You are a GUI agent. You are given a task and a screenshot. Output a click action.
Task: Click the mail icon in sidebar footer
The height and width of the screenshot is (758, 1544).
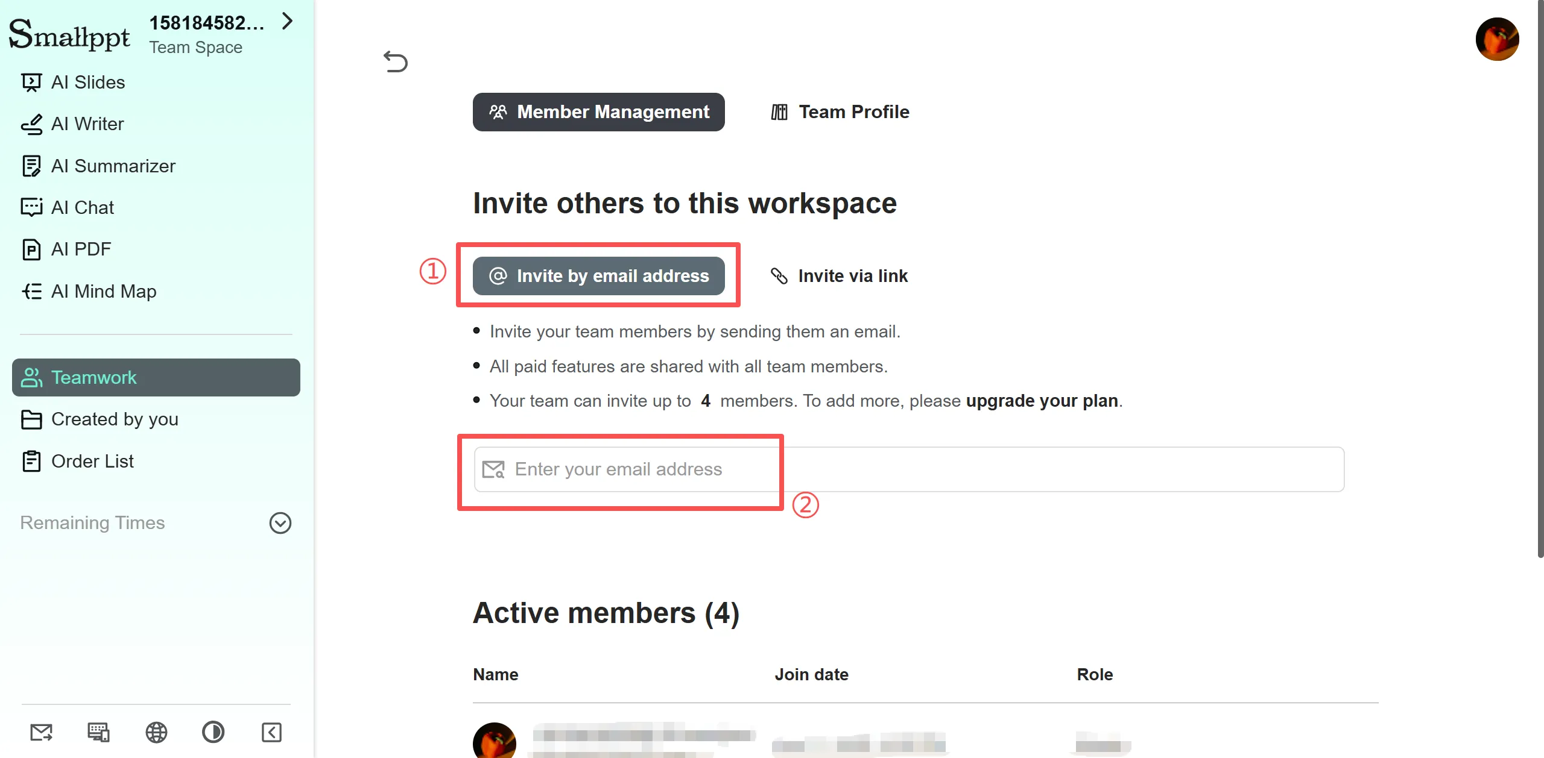[41, 732]
